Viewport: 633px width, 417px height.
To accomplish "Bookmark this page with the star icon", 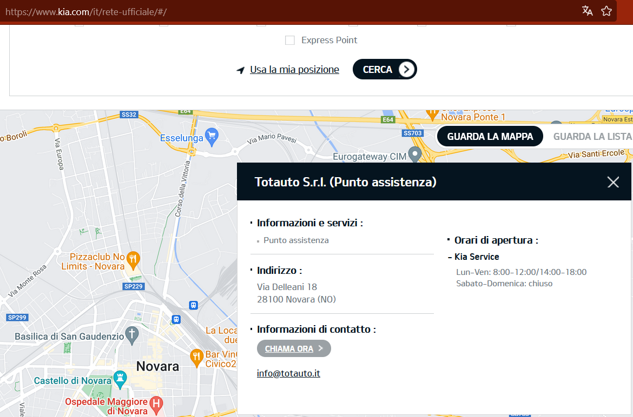I will pyautogui.click(x=606, y=11).
